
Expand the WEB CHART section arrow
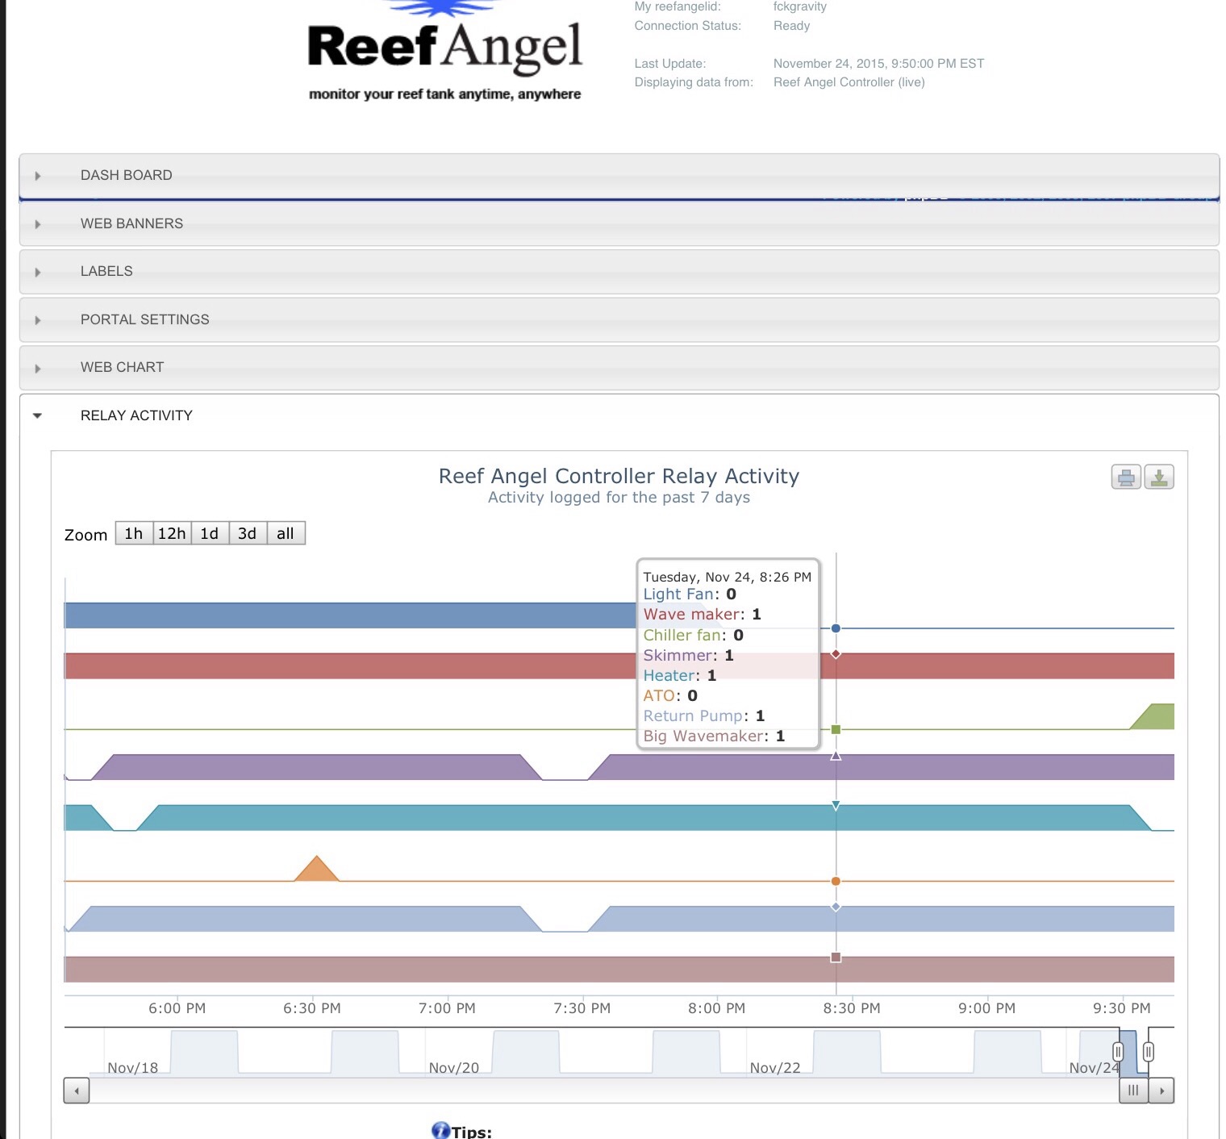click(x=37, y=368)
